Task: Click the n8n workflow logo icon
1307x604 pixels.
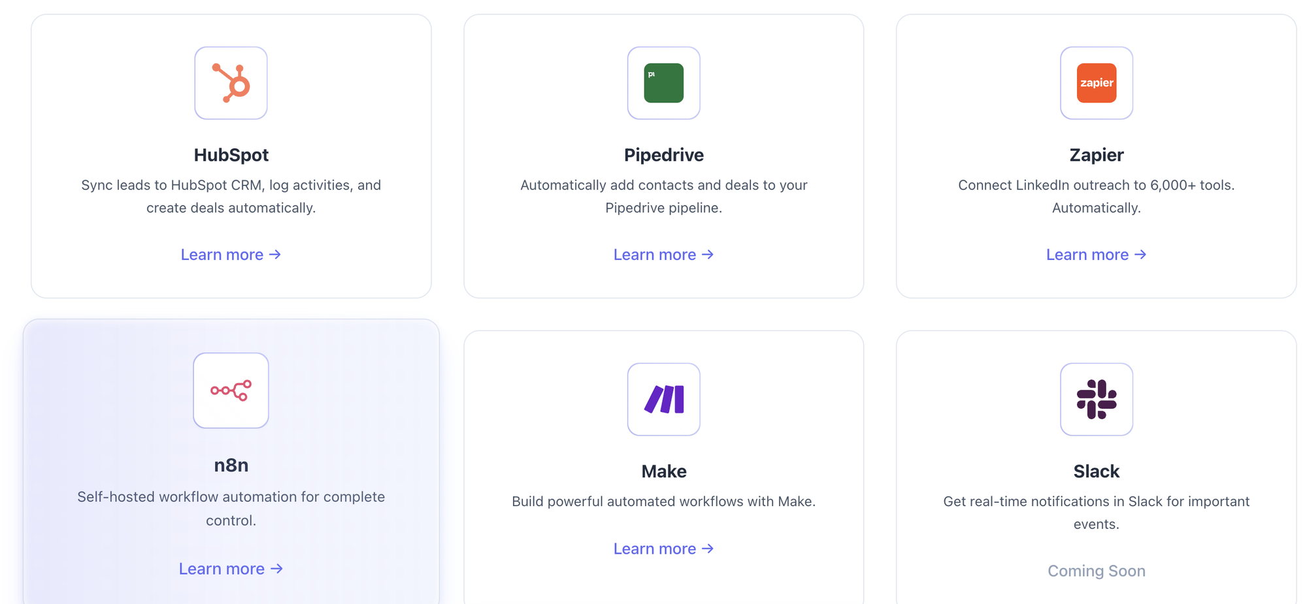Action: (x=231, y=390)
